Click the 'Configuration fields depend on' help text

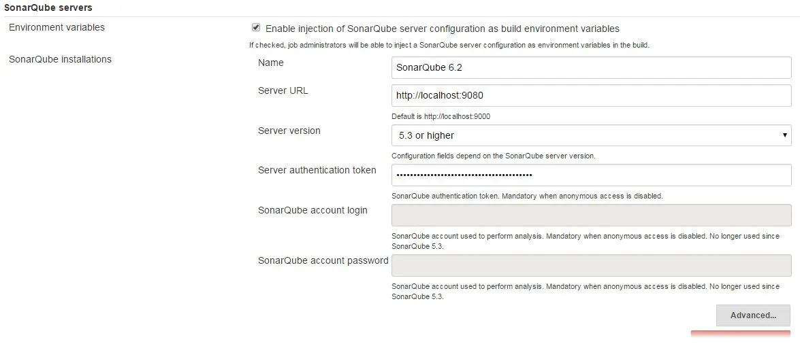click(493, 156)
